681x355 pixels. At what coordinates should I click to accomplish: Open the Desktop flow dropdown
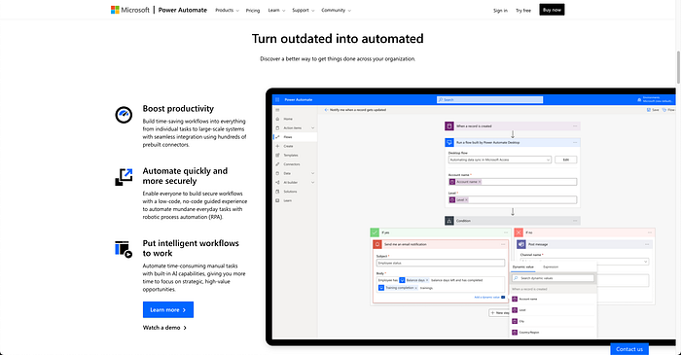coord(499,160)
